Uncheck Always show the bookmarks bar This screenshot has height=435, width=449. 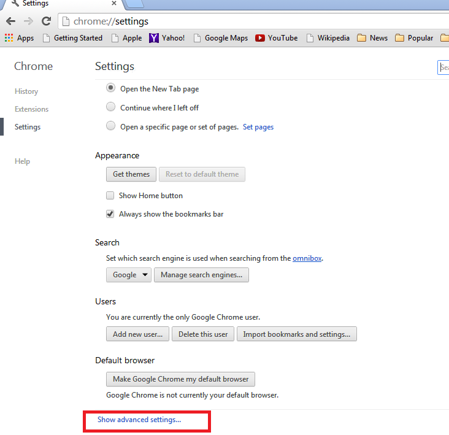[x=110, y=214]
